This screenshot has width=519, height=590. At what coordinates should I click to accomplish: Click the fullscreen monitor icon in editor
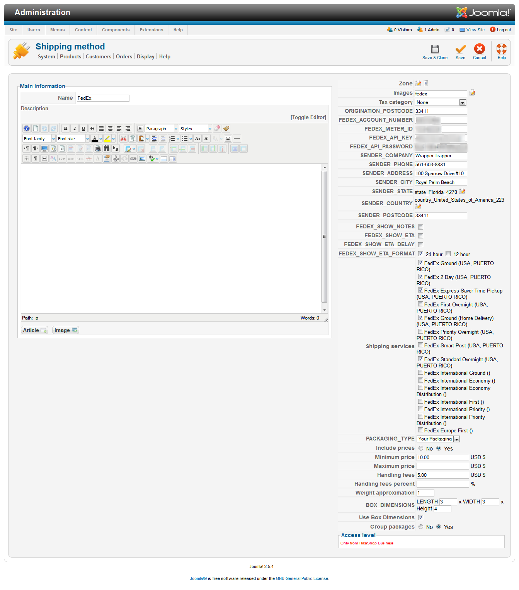(x=44, y=148)
